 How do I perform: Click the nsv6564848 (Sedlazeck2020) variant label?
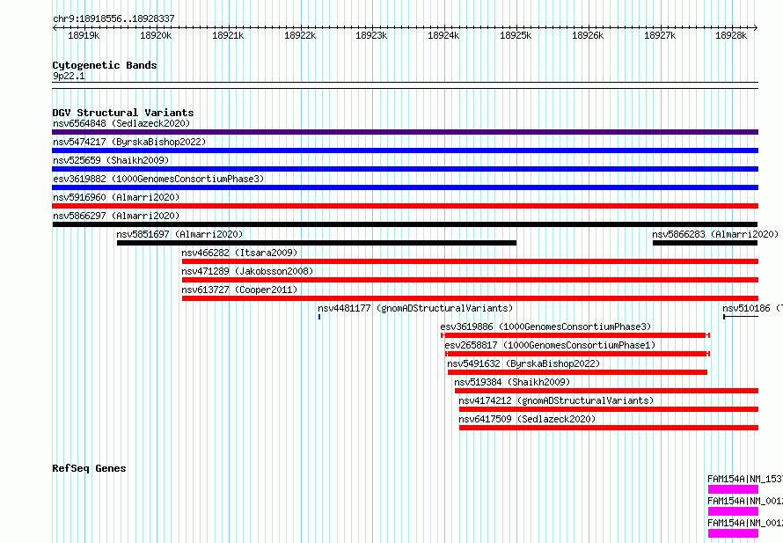coord(121,123)
